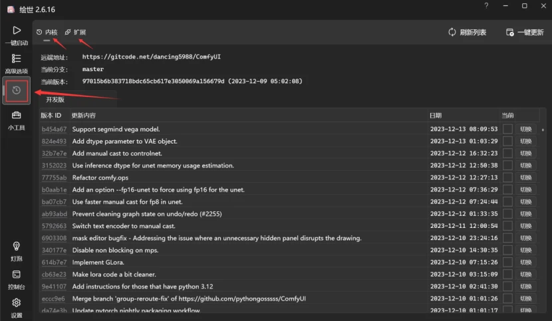Click the 一键启动 launch play icon
The height and width of the screenshot is (321, 552).
point(17,31)
